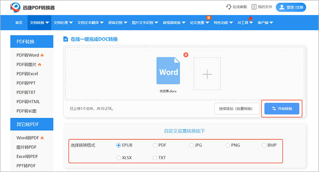Open PDF转图片 in the sidebar

coord(26,64)
